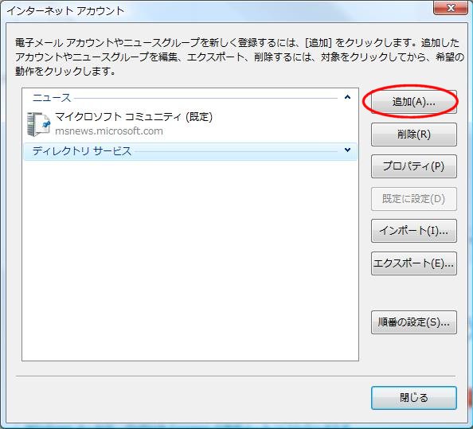Viewport: 473px width, 429px height.
Task: Open the エクスポート(E)... export dialog
Action: (x=414, y=263)
